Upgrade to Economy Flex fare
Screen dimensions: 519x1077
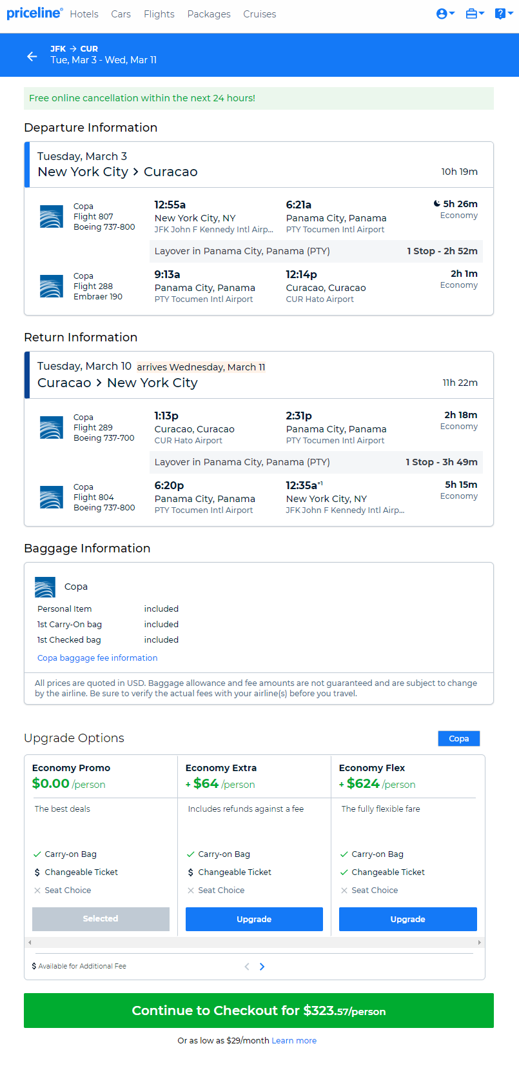click(x=408, y=920)
